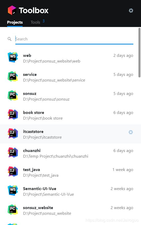Open itcaststore project settings hexagon icon
Viewport: 141px width, 225px height.
click(x=130, y=132)
